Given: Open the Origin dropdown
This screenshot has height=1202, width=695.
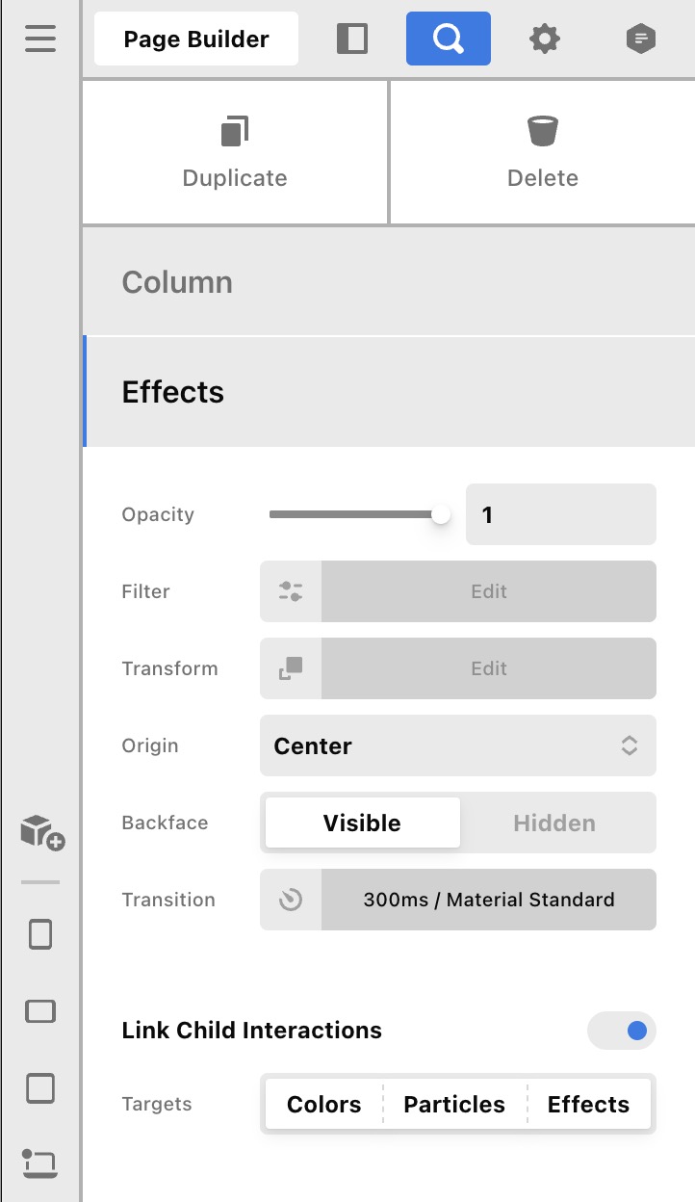Looking at the screenshot, I should tap(458, 745).
